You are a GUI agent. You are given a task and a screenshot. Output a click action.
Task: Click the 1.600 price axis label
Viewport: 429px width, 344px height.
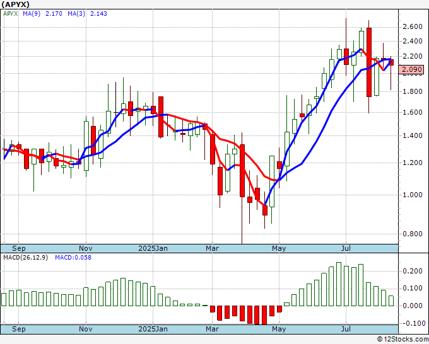click(x=413, y=112)
